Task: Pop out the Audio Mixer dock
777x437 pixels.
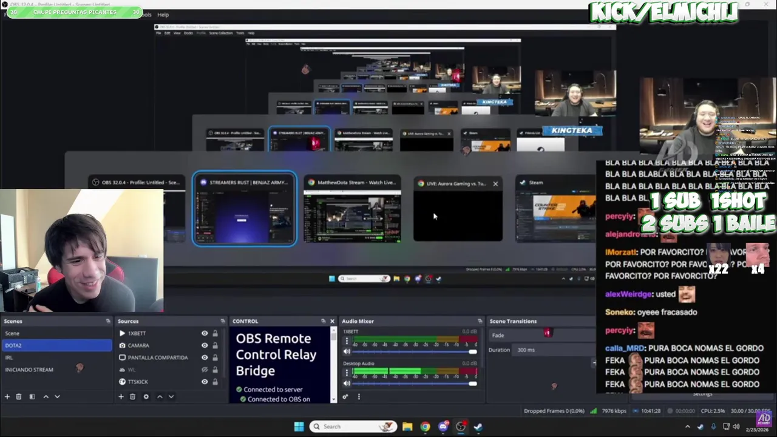Action: [480, 321]
